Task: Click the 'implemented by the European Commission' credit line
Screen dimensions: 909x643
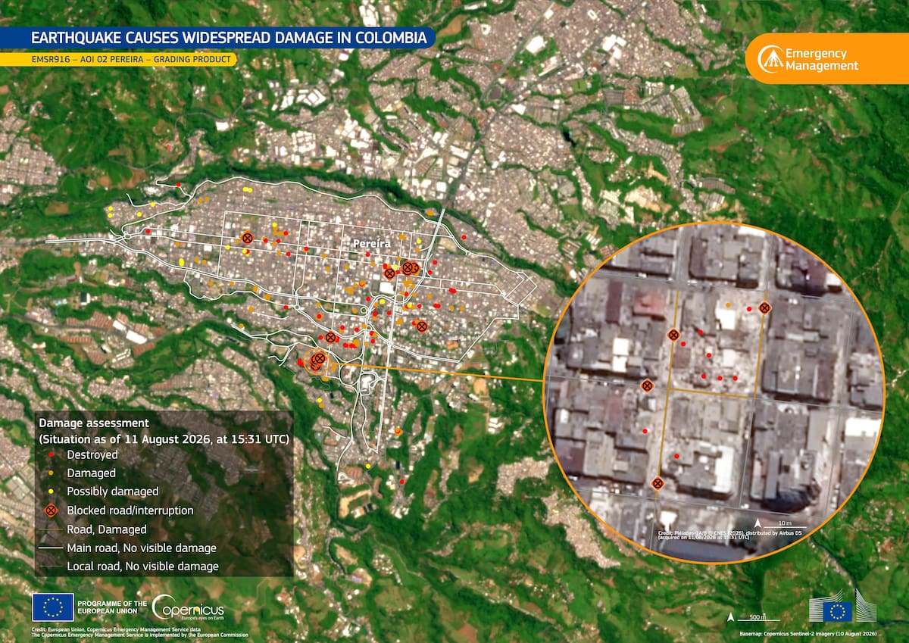Action: 139,635
